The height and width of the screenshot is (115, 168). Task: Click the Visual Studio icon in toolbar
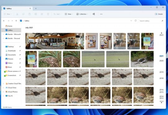[94, 14]
